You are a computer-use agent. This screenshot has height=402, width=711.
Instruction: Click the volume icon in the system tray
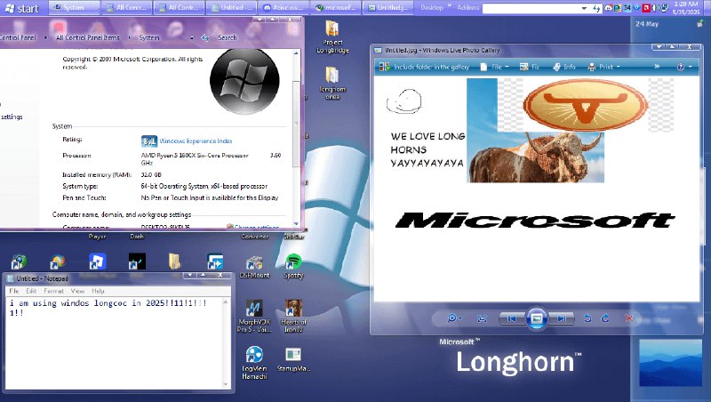(x=656, y=8)
